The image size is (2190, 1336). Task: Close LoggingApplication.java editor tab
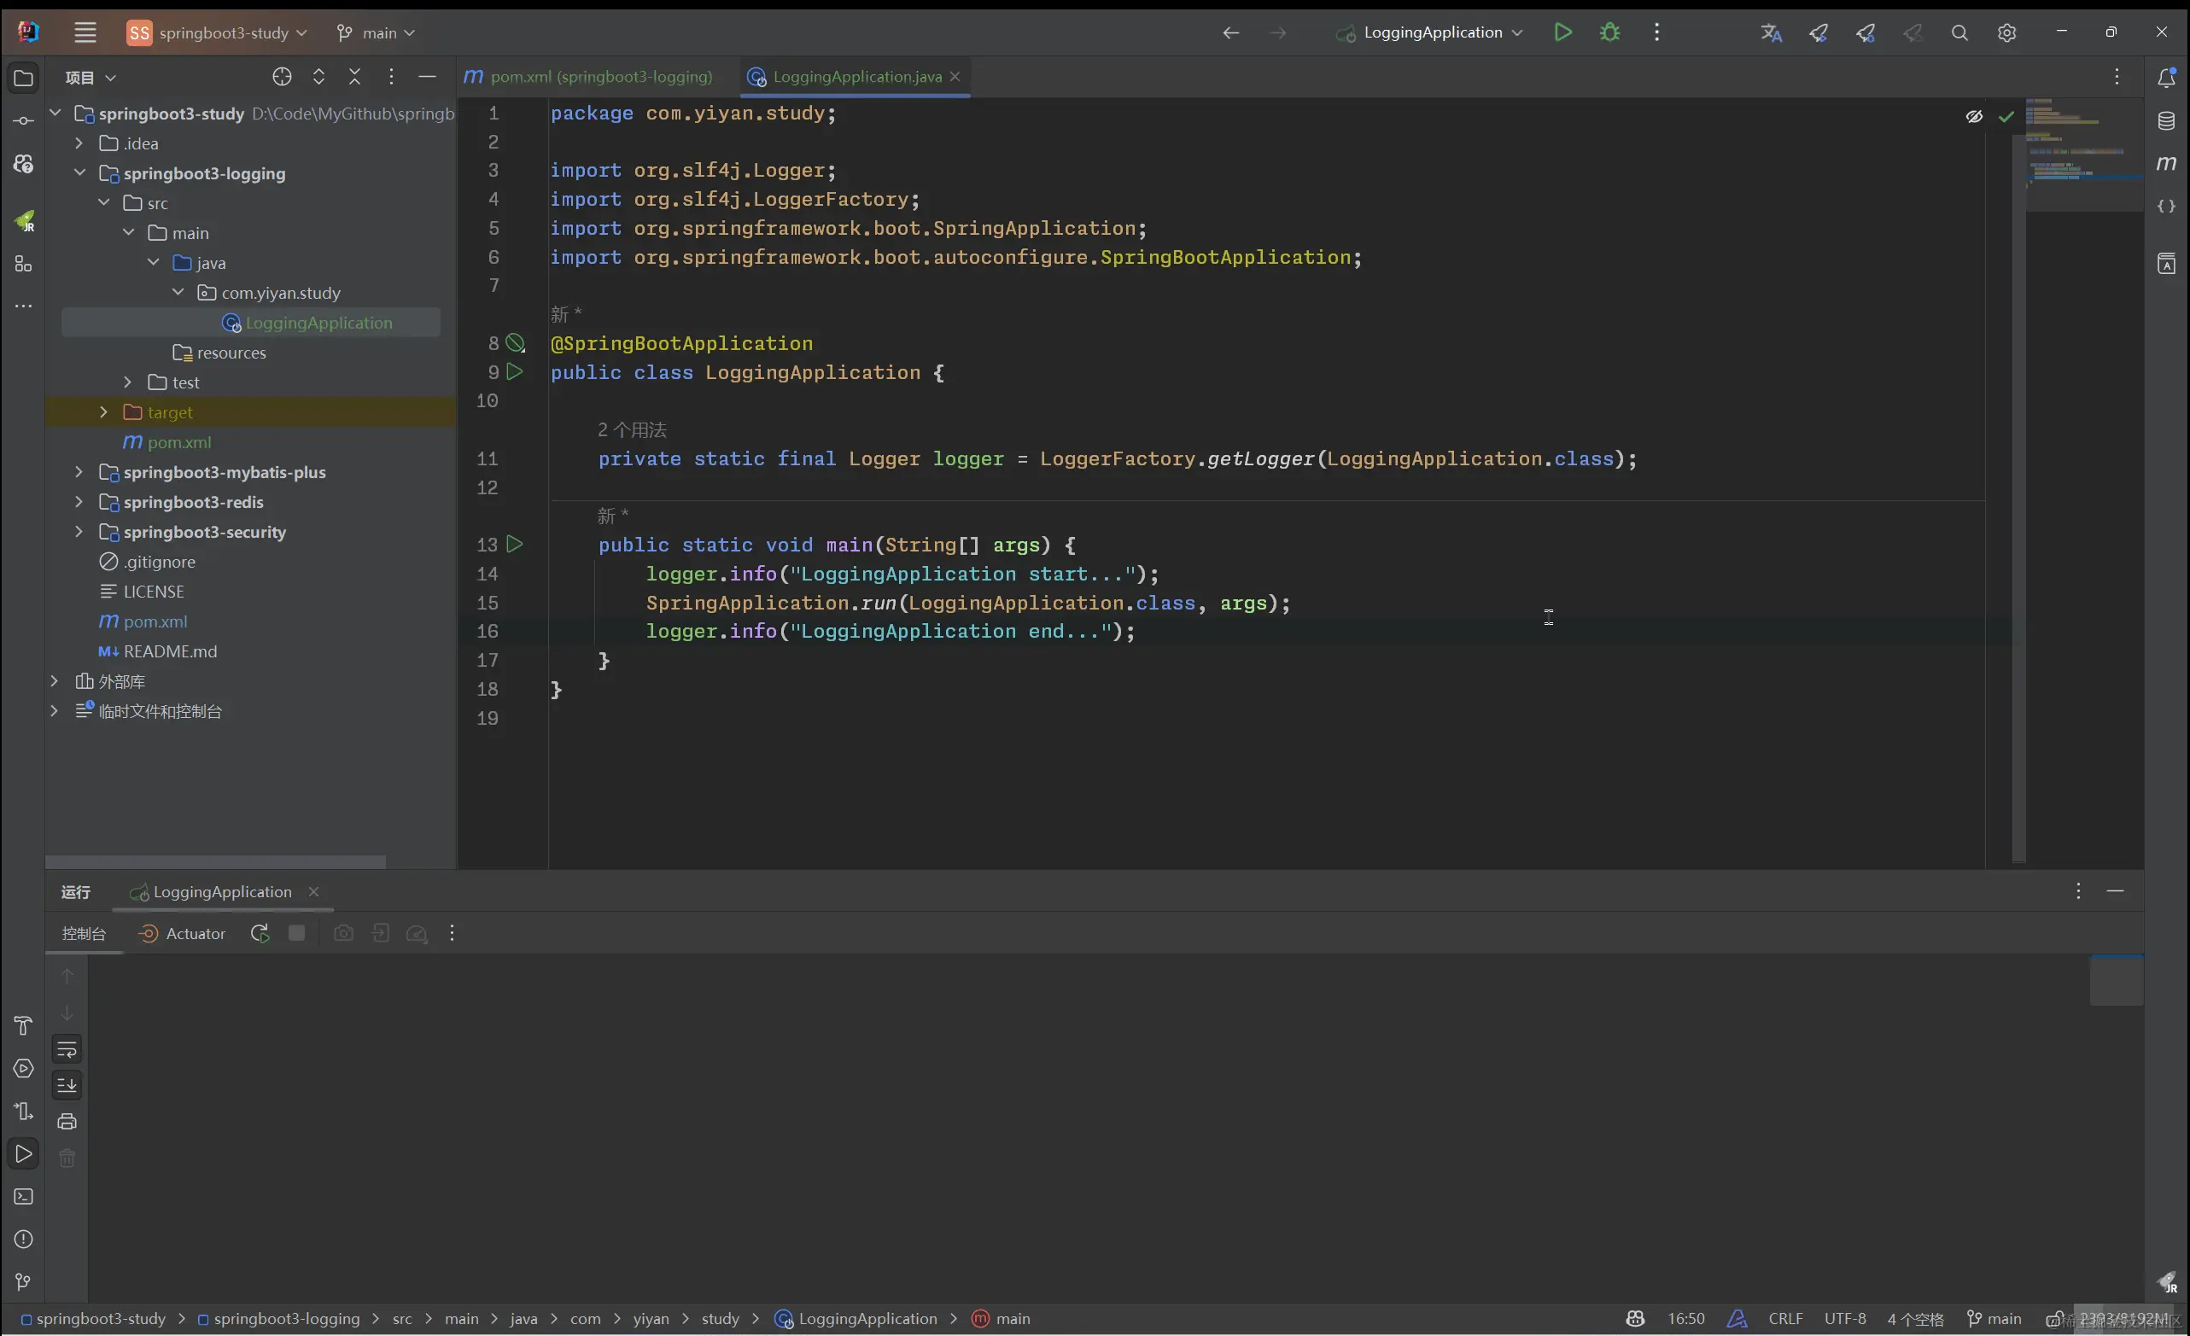pos(955,77)
